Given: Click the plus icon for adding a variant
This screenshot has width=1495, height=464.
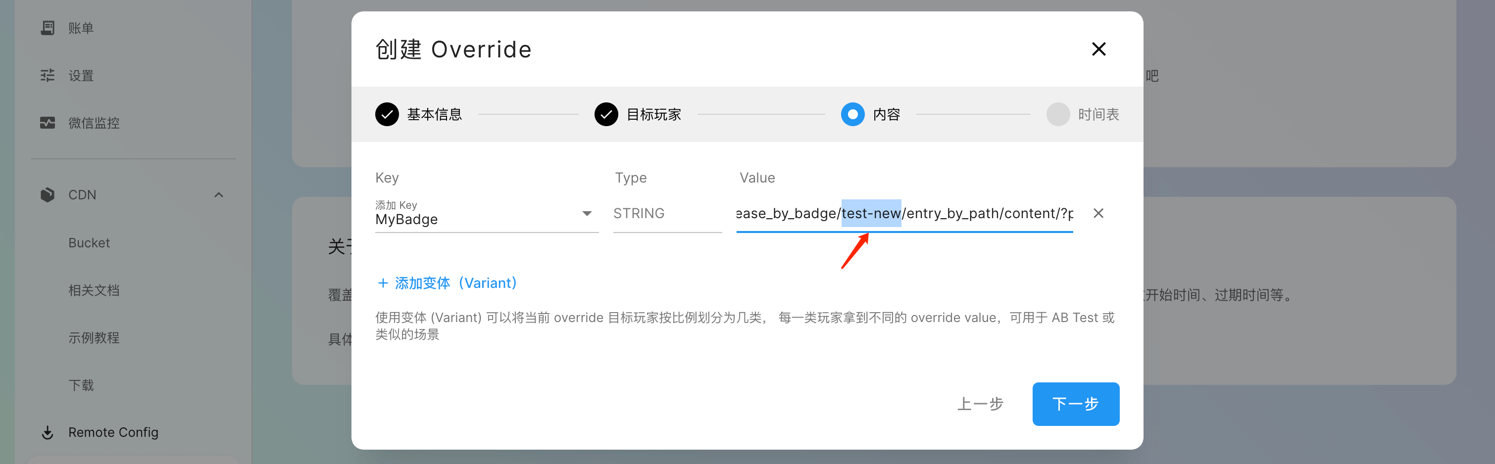Looking at the screenshot, I should click(x=383, y=283).
